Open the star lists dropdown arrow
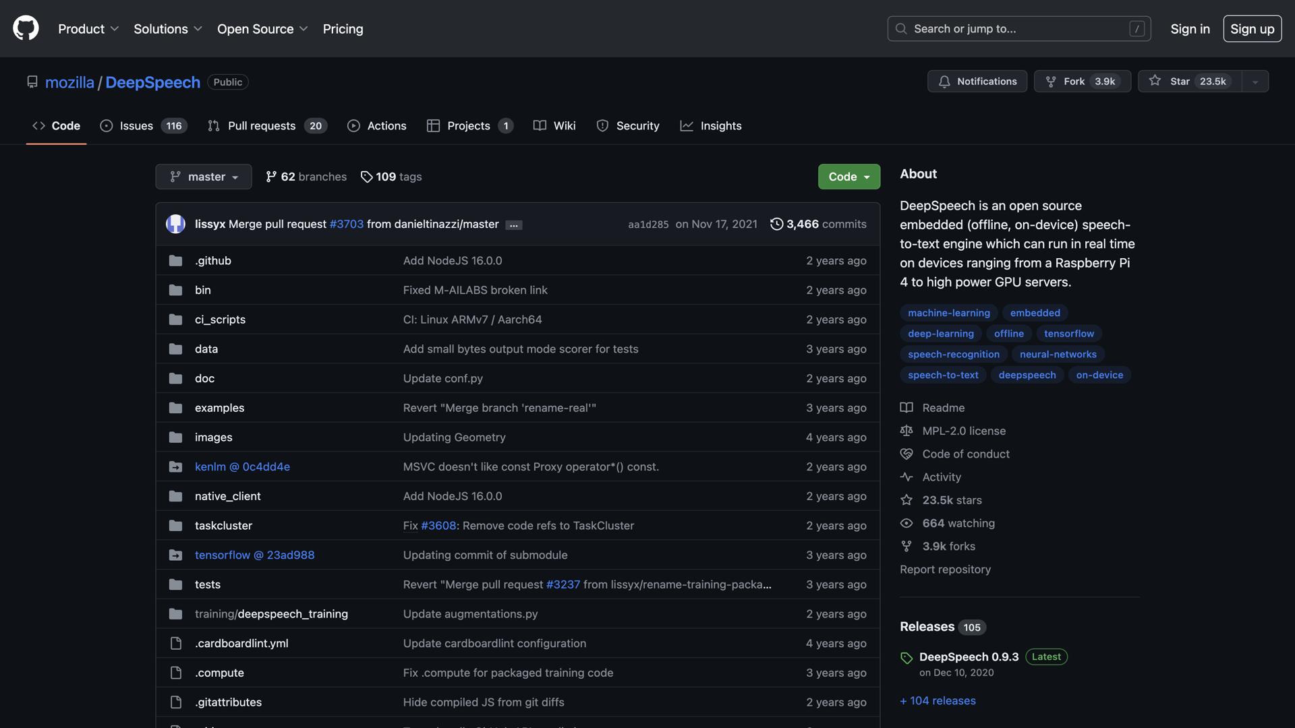The width and height of the screenshot is (1295, 728). [1255, 82]
